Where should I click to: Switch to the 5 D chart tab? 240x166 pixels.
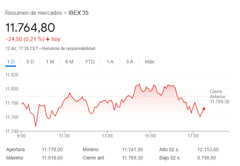30,62
